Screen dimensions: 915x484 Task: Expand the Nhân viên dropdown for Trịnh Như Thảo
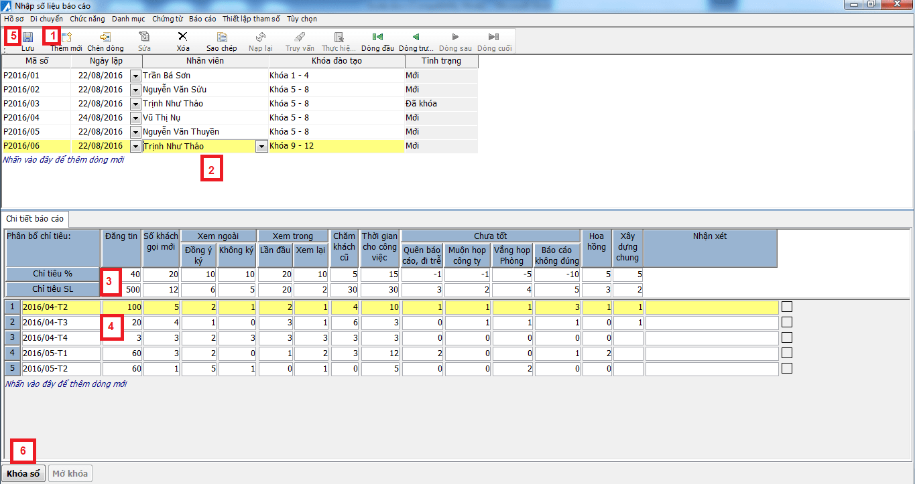click(261, 146)
